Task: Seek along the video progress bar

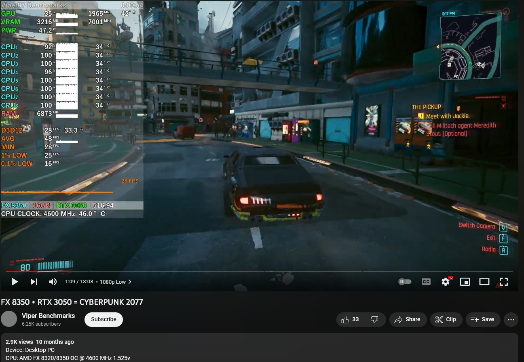Action: [x=259, y=271]
